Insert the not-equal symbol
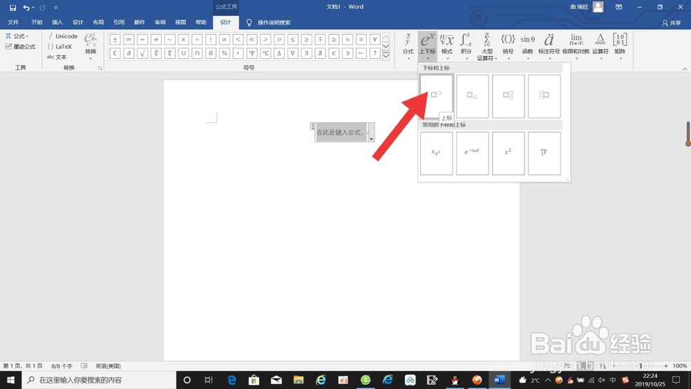Image resolution: width=691 pixels, height=389 pixels. 156,39
